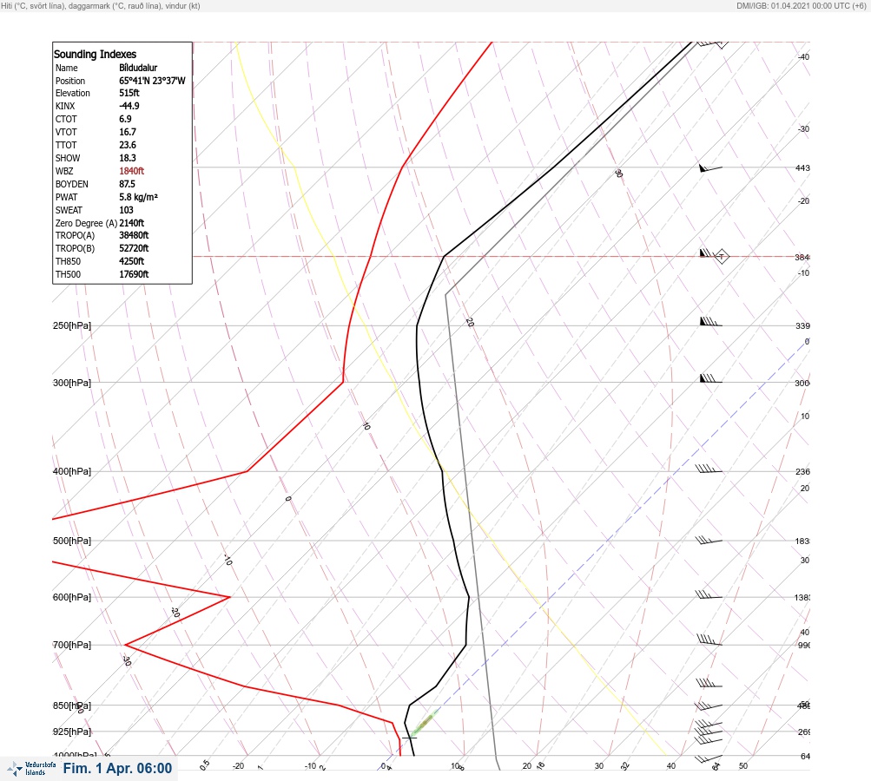Image resolution: width=871 pixels, height=781 pixels.
Task: Click the wind barb at 250 hPa level
Action: (710, 321)
